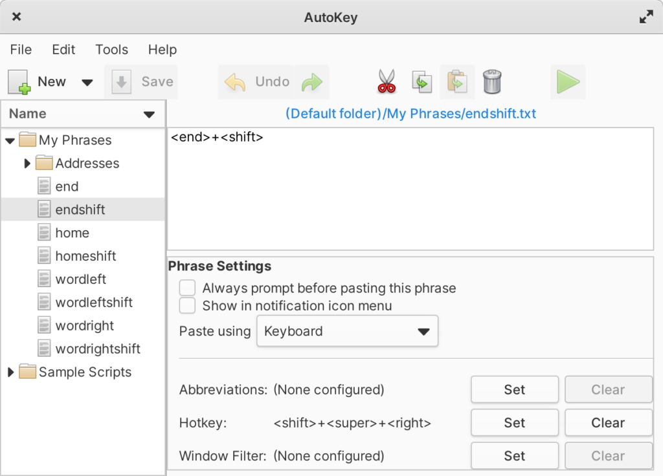
Task: Open the Tools menu
Action: [x=111, y=49]
